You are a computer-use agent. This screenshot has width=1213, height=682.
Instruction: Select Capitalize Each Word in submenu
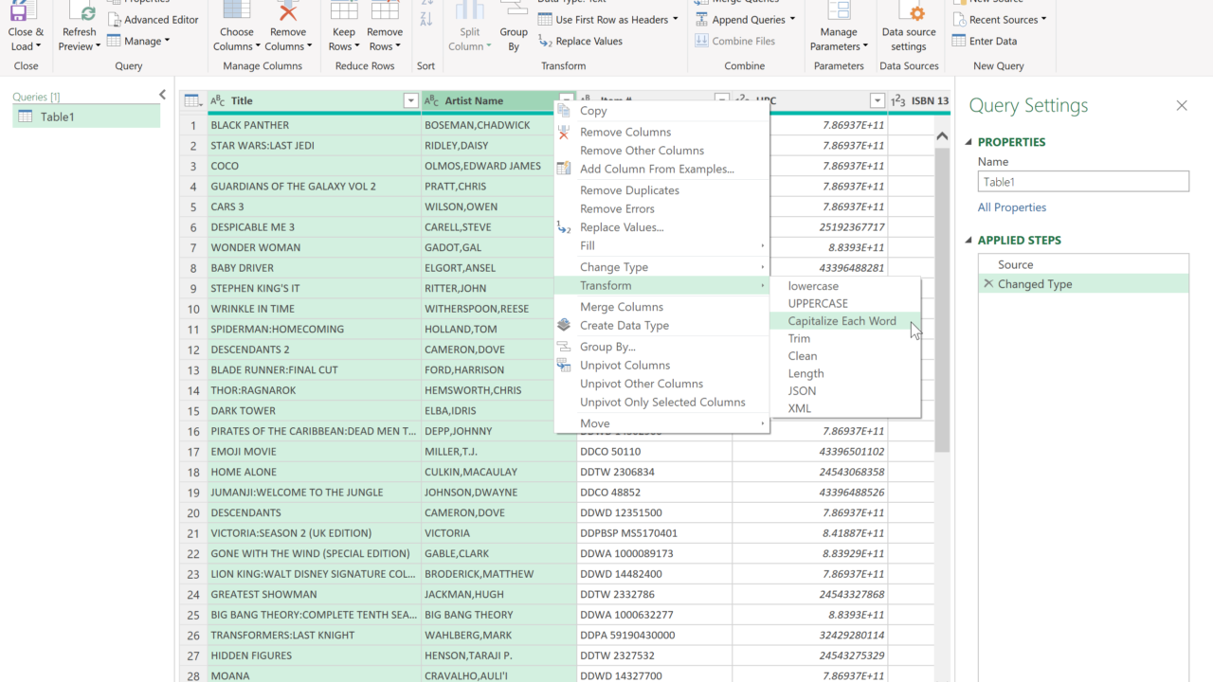(x=842, y=321)
